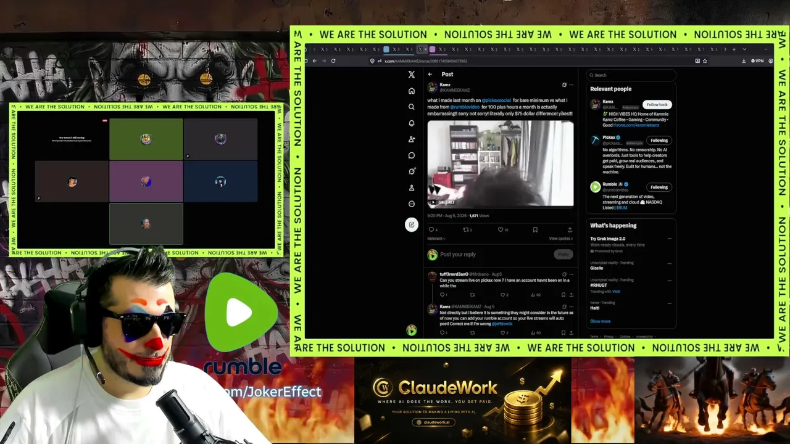
Task: Open the Chat bubble icon in the sidebar
Action: [x=412, y=155]
